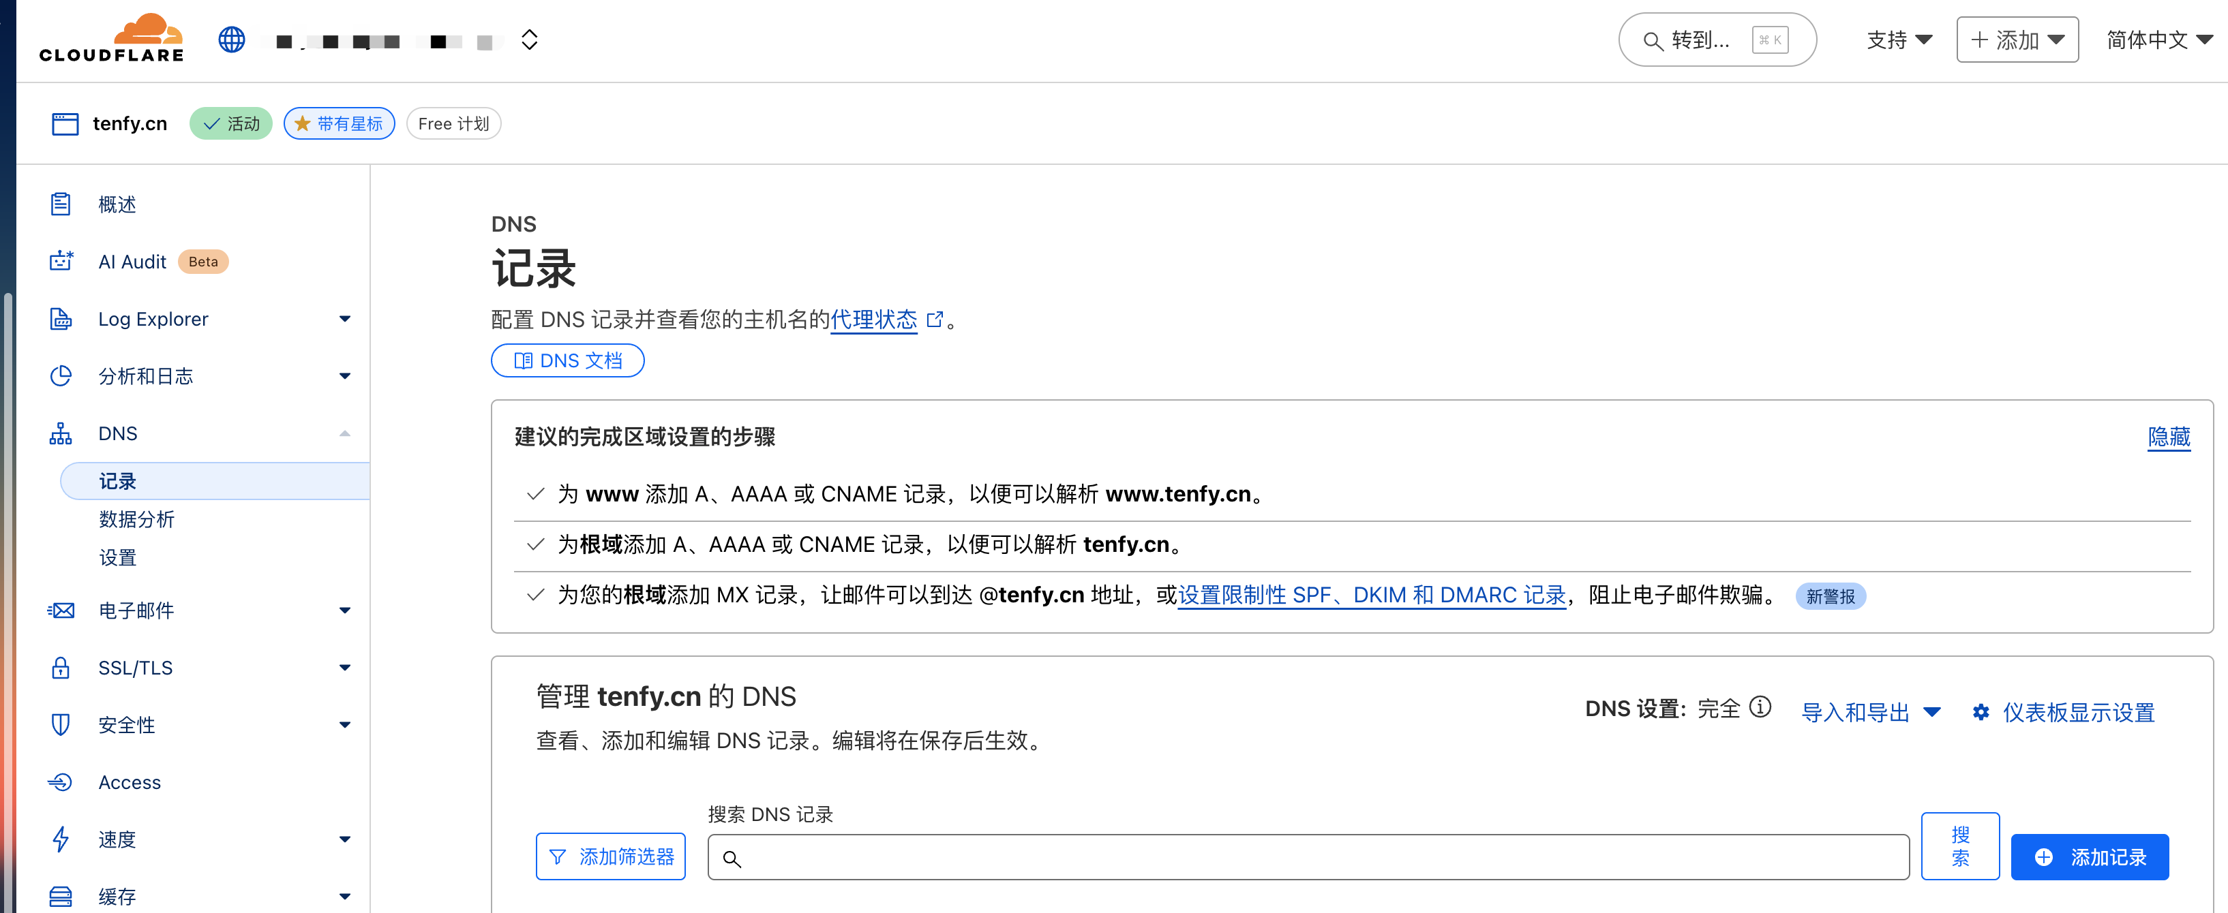Click the external link icon after 代理状态
The image size is (2228, 913).
click(x=934, y=320)
